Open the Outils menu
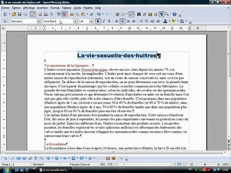Viewport: 231px width, 173px height. pyautogui.click(x=77, y=8)
